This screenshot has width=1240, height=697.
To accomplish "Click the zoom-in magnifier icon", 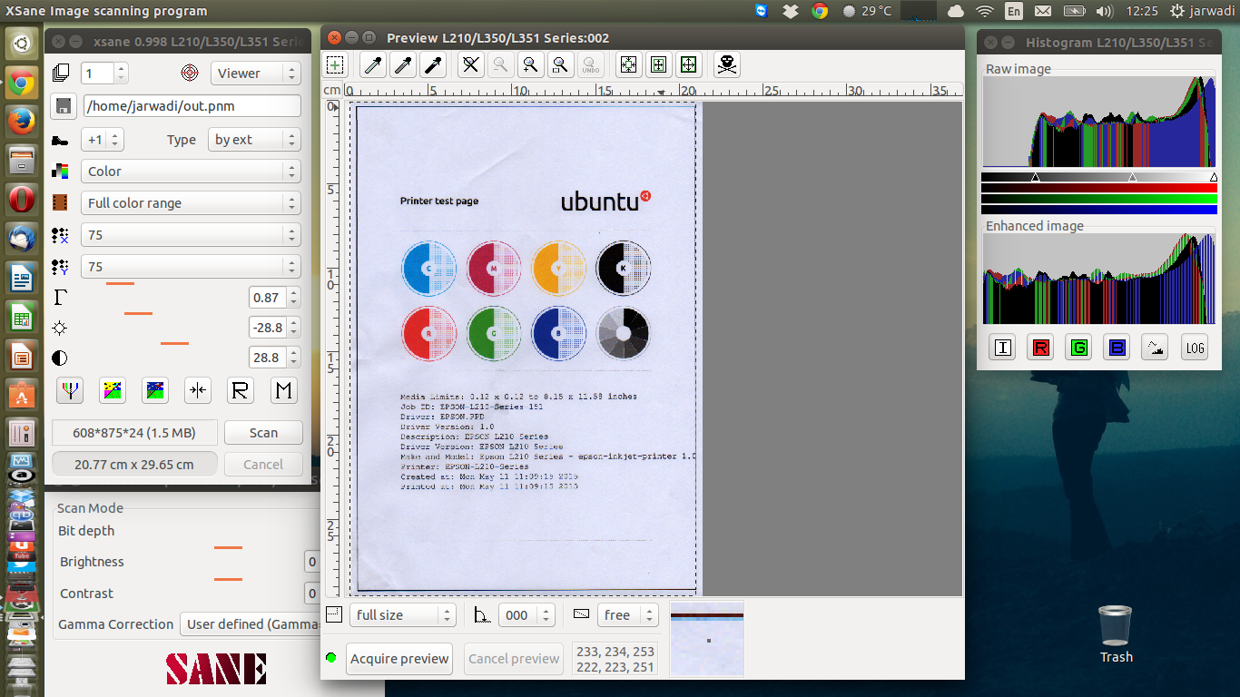I will point(530,64).
